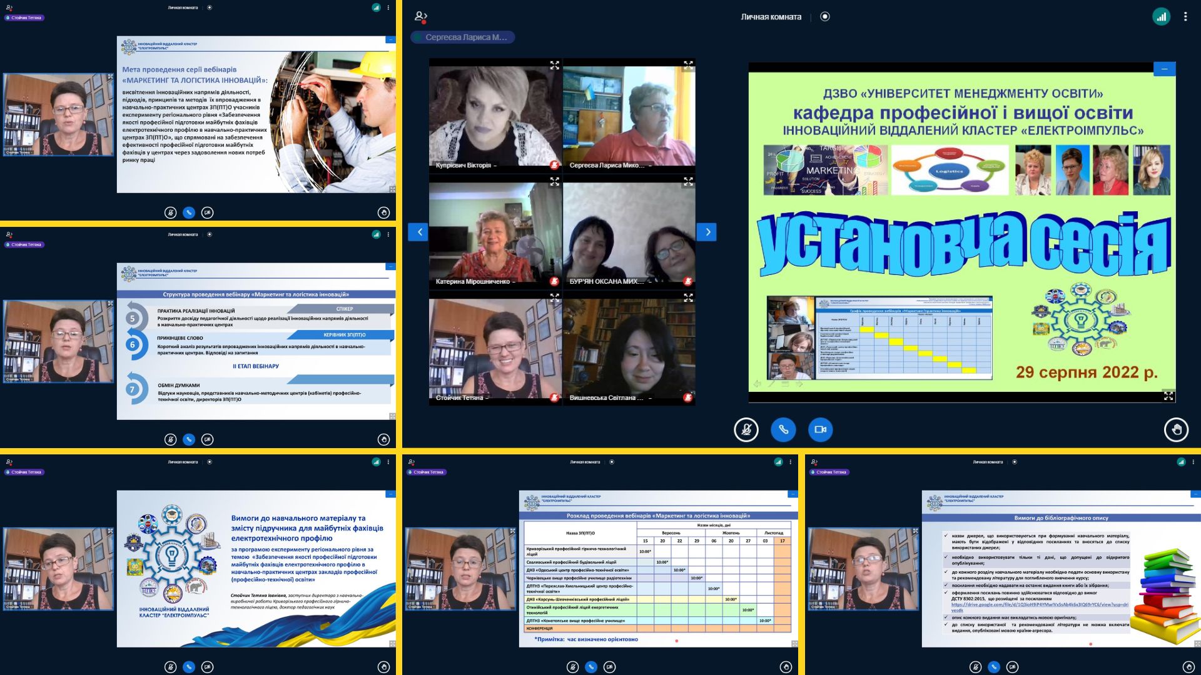The width and height of the screenshot is (1201, 675).
Task: Toggle microphone mute in large call window
Action: click(x=746, y=429)
